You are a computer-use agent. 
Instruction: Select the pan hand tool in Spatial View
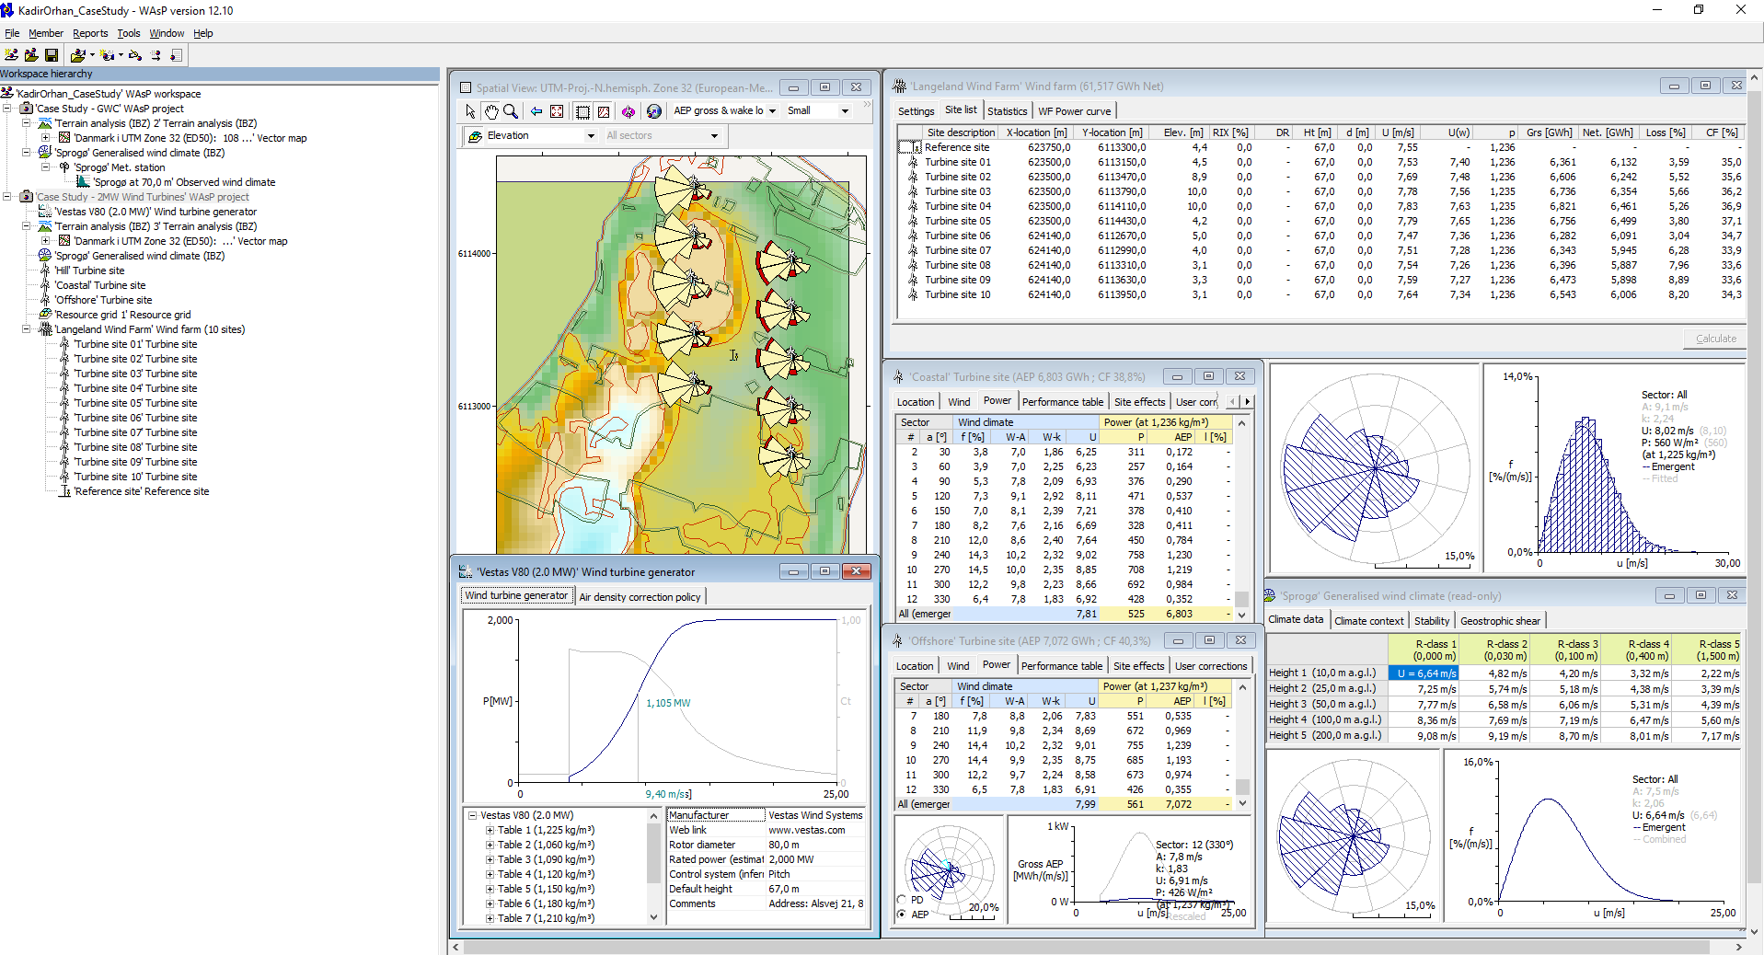490,111
